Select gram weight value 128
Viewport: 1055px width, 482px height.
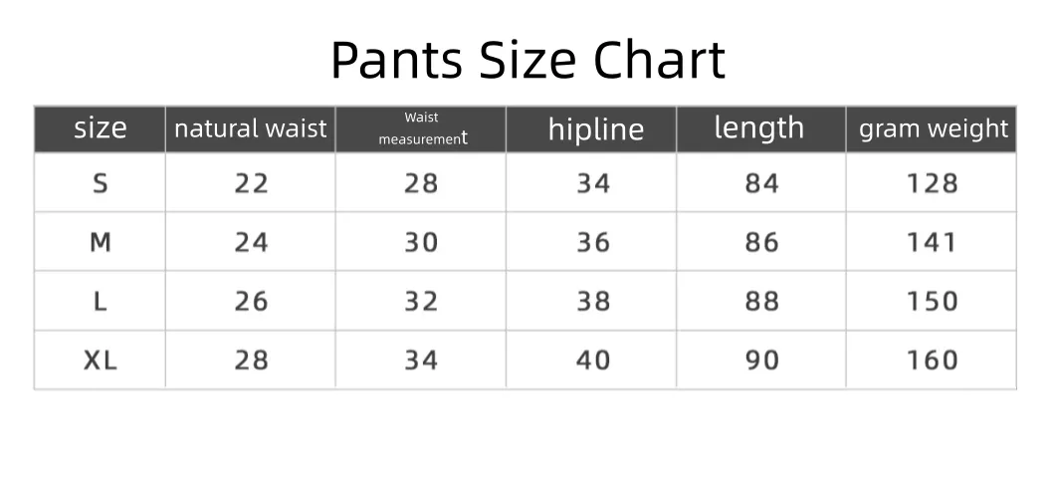point(932,183)
